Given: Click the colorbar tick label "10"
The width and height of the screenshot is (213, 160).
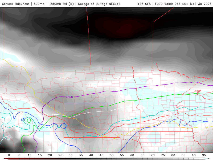Looking at the screenshot, I should pos(30,155).
